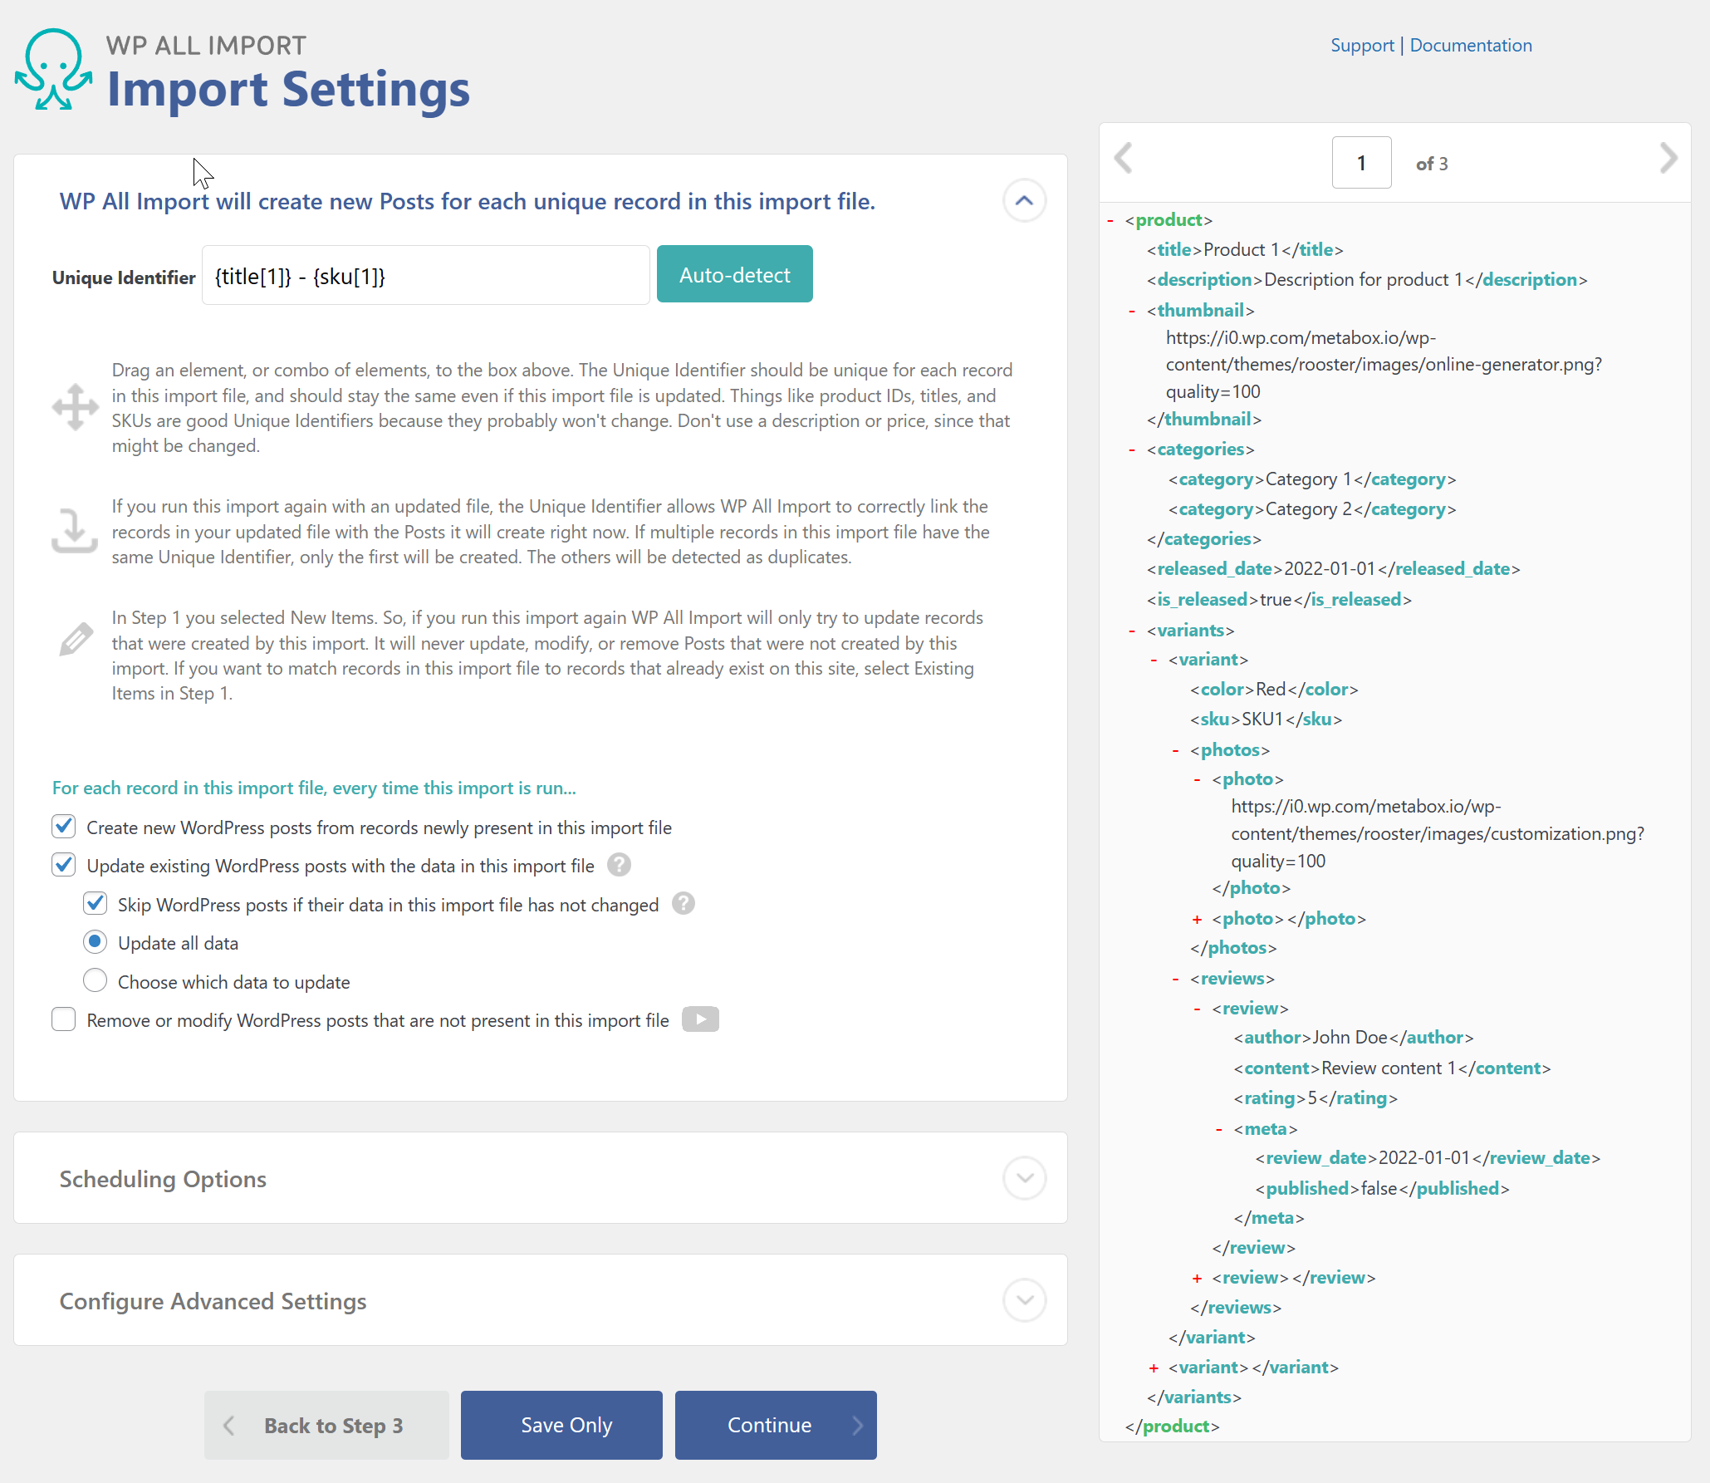Collapse the first photo node

(1197, 779)
